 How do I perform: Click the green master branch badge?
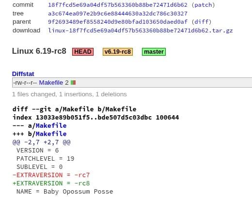(154, 52)
